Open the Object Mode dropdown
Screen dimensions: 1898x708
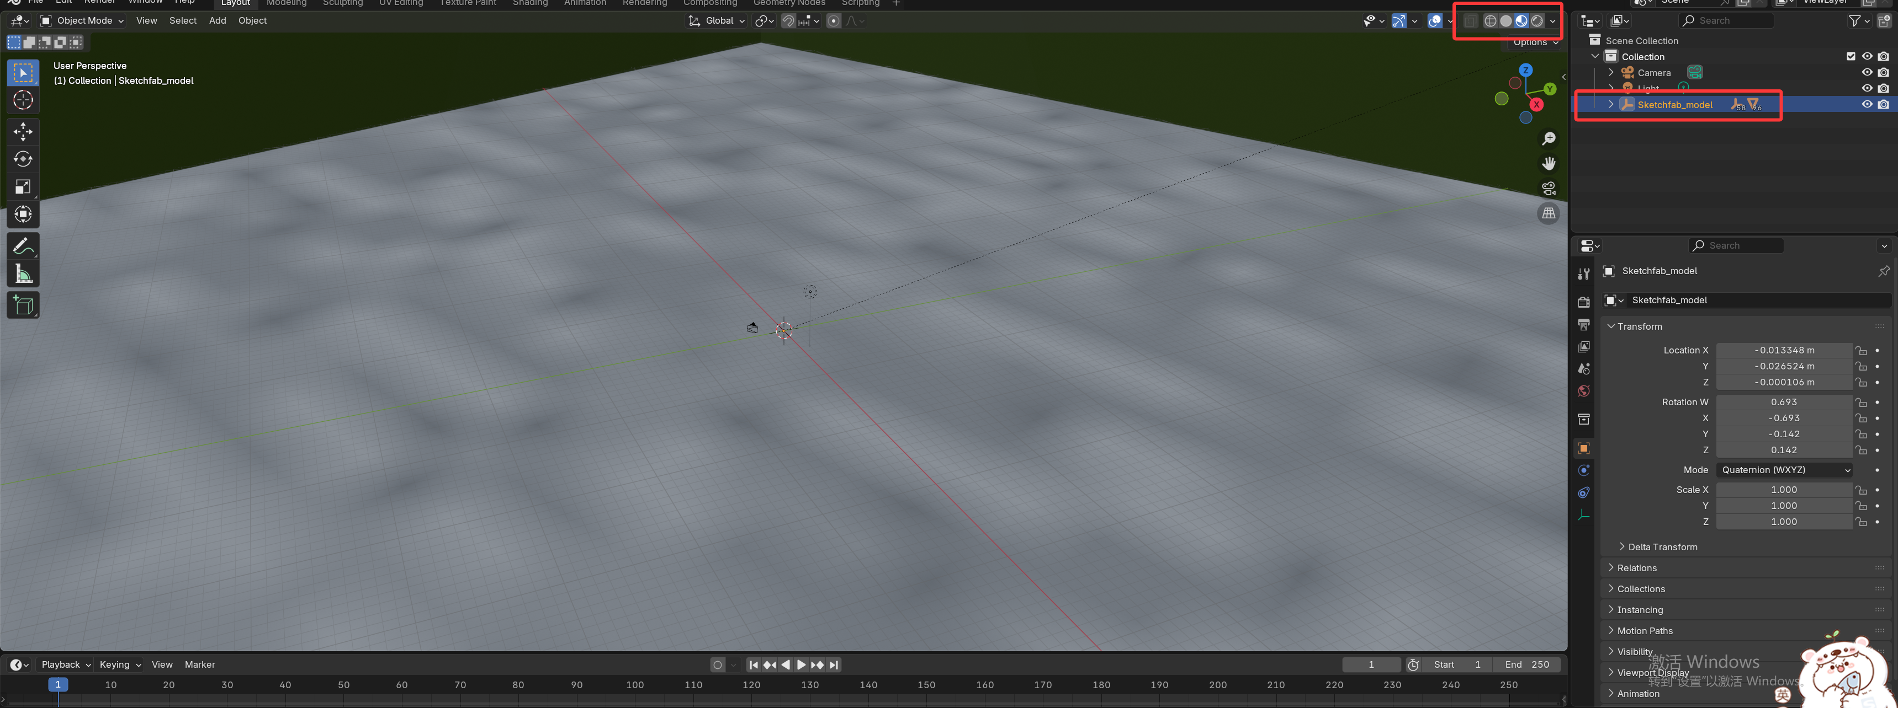(x=82, y=20)
